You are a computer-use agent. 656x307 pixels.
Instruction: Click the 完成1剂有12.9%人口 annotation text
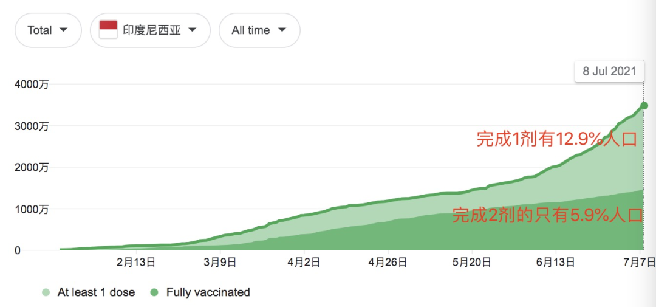[x=556, y=139]
